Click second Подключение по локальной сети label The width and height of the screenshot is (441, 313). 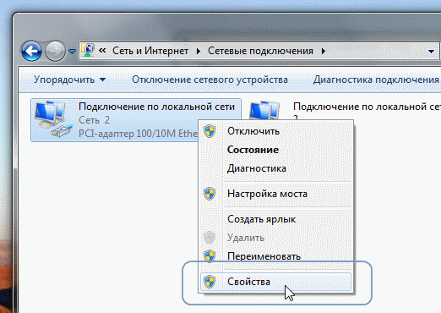point(367,107)
